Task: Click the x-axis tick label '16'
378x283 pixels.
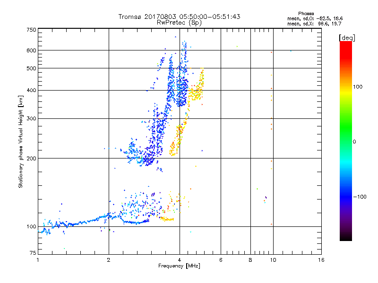Action: tap(321, 260)
